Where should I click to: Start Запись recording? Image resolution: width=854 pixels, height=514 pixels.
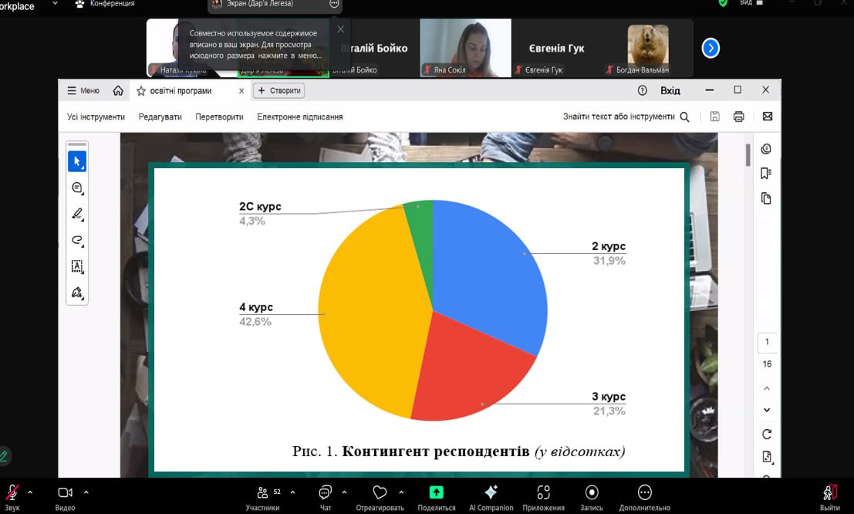(x=592, y=498)
